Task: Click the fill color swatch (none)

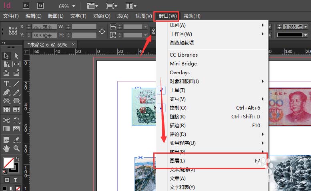Action: [8, 163]
